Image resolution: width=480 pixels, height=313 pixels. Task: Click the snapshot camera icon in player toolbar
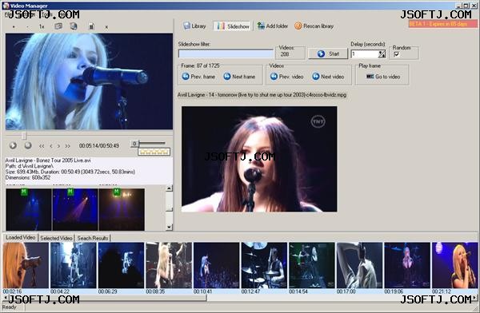tap(58, 26)
